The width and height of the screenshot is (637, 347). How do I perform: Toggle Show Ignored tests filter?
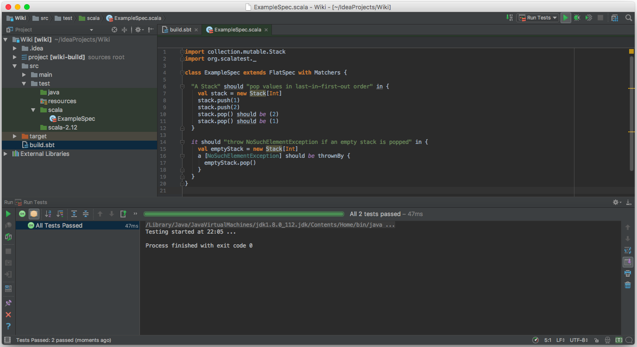pyautogui.click(x=34, y=214)
